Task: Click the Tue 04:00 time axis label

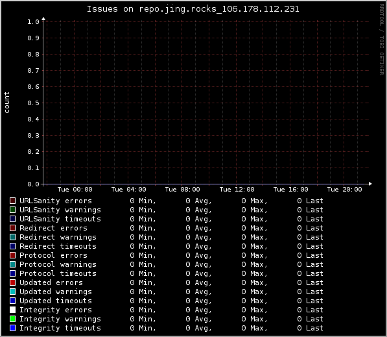Action: (x=128, y=190)
